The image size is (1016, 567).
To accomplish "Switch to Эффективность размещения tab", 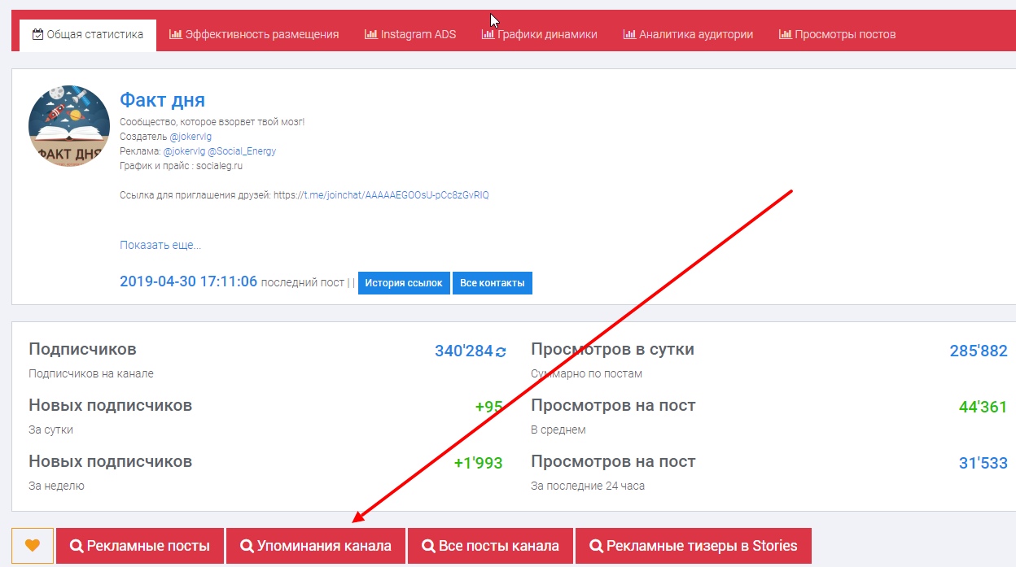I will coord(254,34).
